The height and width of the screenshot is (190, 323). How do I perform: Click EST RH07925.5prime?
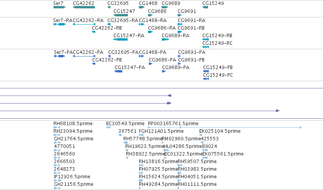click(x=141, y=173)
